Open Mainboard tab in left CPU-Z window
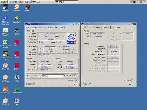 tap(42, 28)
